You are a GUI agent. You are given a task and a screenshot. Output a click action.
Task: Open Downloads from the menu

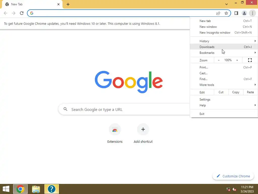click(x=224, y=47)
